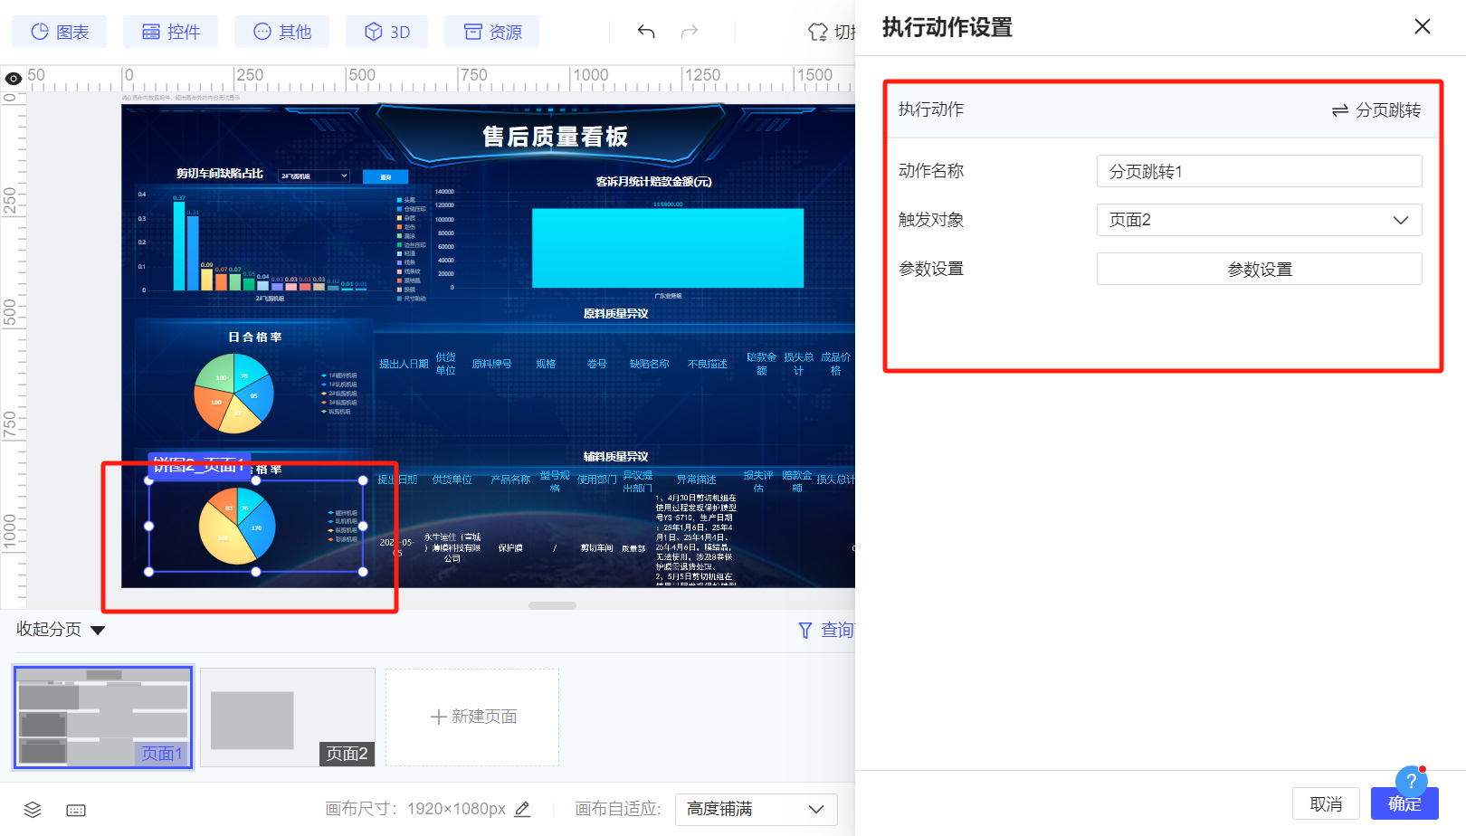Click the 日合格率 pie chart
This screenshot has height=836, width=1466.
(233, 394)
